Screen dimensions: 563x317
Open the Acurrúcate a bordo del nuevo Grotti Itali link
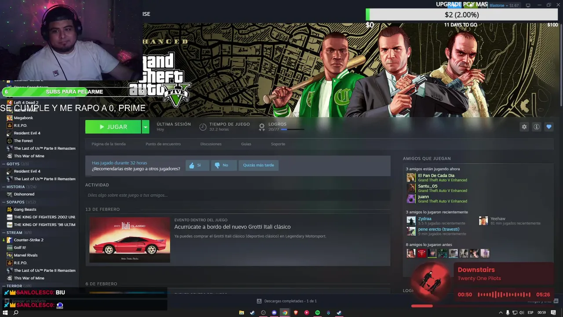coord(232,227)
